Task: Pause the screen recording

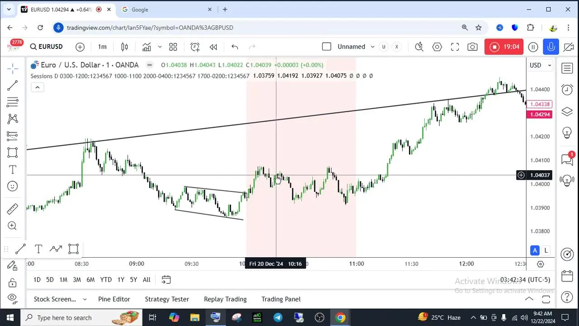Action: (533, 47)
